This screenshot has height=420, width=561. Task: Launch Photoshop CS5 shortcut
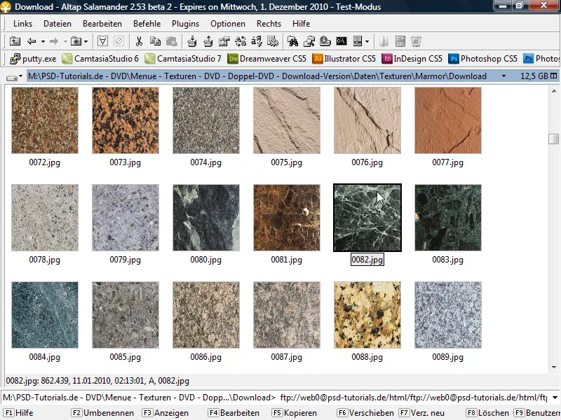[x=482, y=59]
